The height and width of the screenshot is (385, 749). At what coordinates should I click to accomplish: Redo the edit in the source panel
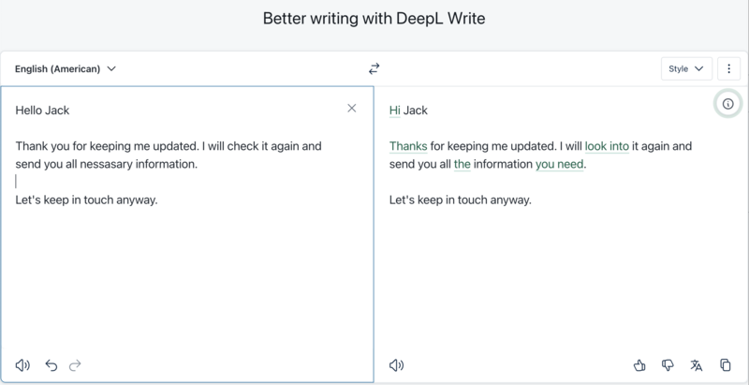(76, 365)
